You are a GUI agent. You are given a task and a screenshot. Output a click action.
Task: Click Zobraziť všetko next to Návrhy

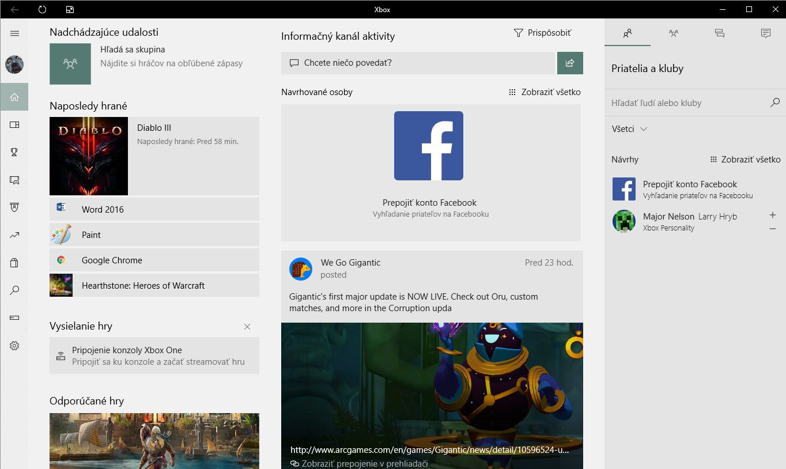point(745,160)
